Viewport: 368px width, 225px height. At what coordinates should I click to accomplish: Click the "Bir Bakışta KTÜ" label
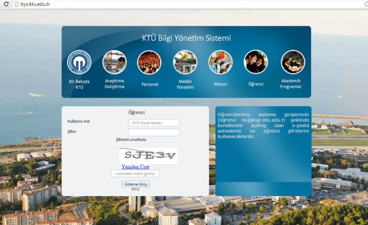click(79, 84)
